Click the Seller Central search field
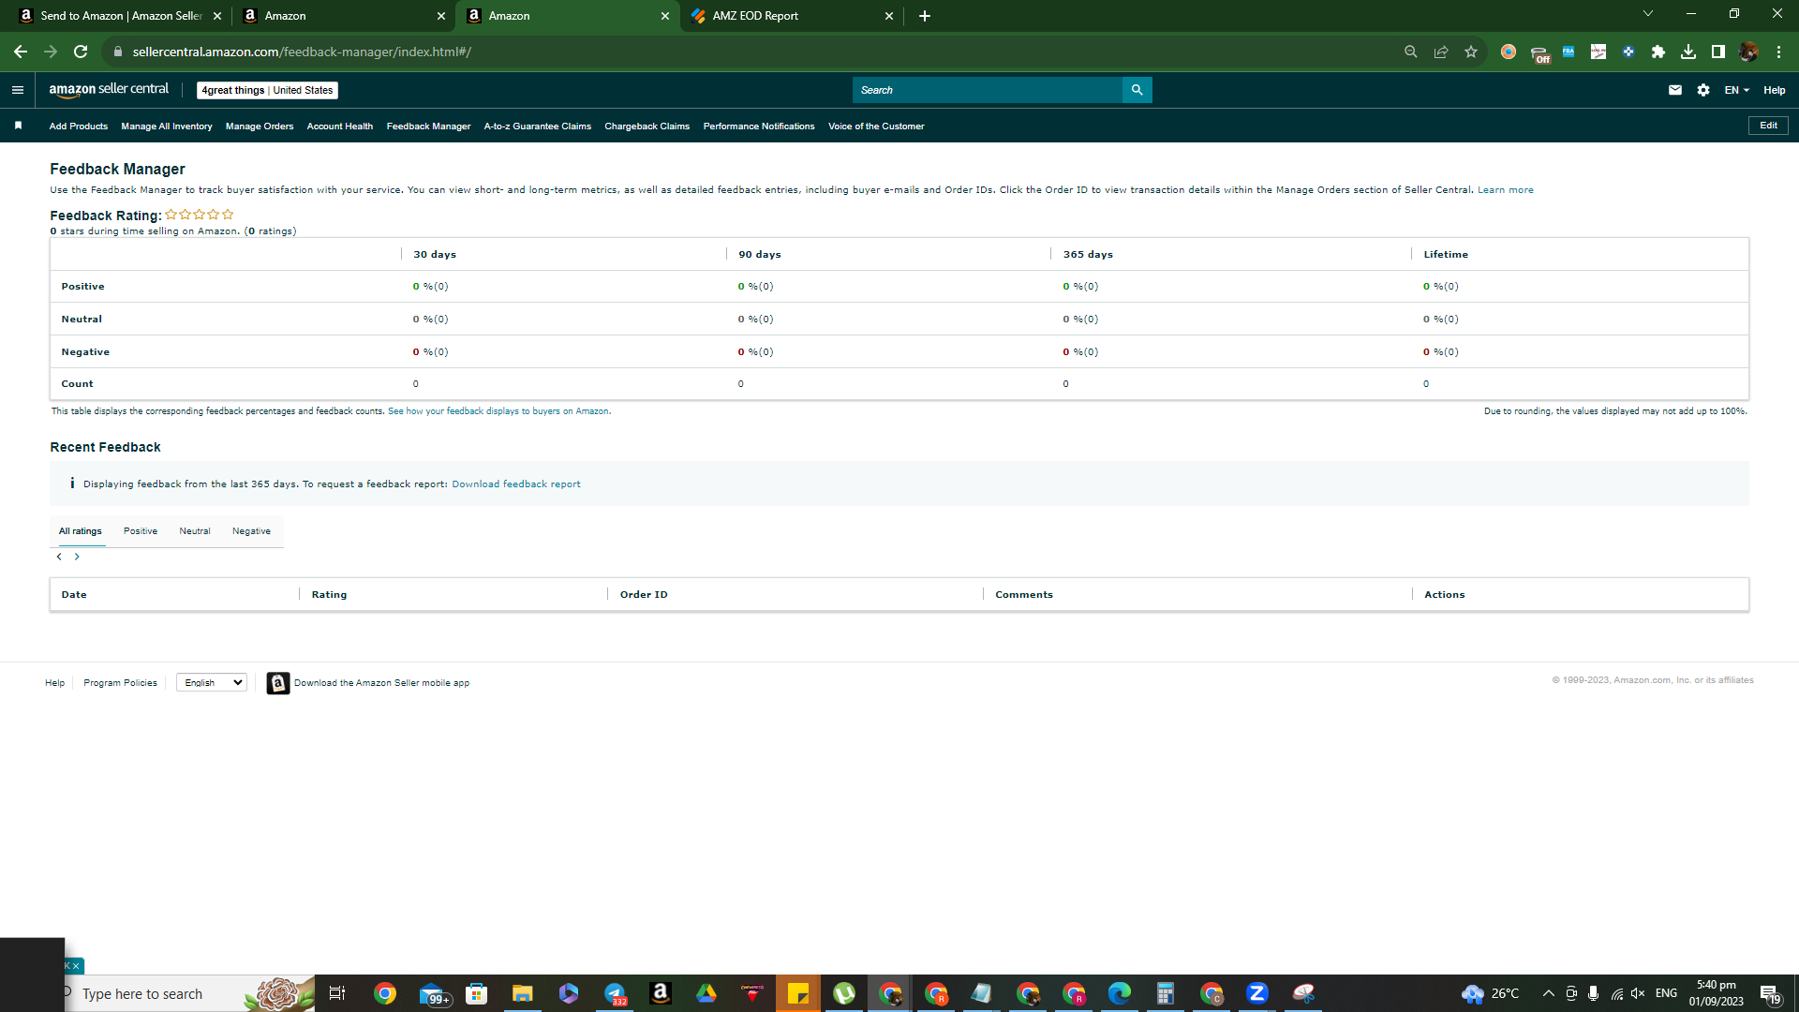Viewport: 1799px width, 1012px height. pos(988,90)
